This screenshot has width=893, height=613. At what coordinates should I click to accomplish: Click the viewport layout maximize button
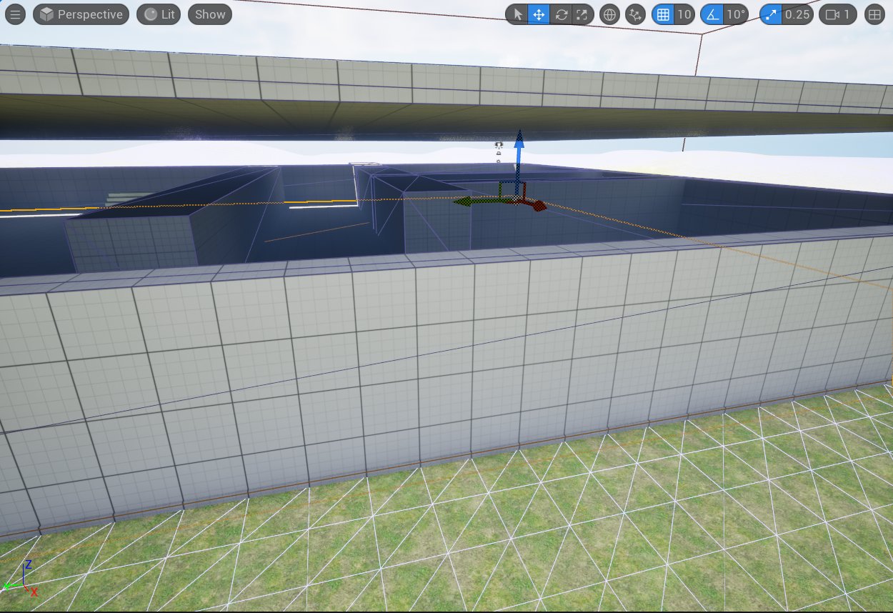click(874, 14)
